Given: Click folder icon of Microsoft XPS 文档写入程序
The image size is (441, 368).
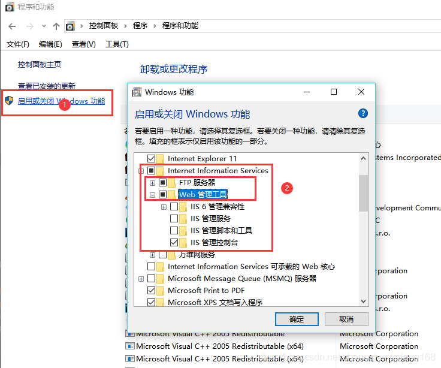Looking at the screenshot, I should [x=161, y=302].
